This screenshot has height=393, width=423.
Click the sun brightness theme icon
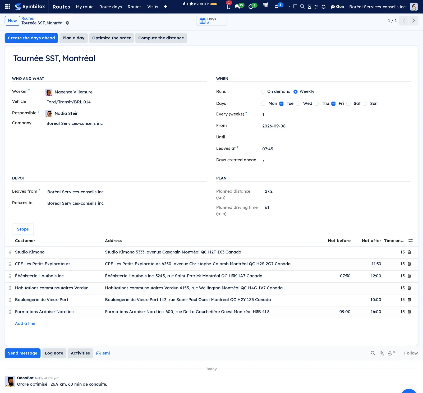click(324, 7)
